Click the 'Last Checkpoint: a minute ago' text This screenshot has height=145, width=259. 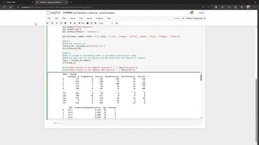coord(85,13)
